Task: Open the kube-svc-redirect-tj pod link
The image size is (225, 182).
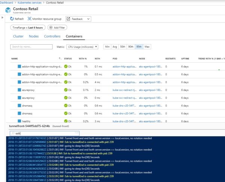Action: pos(124,90)
